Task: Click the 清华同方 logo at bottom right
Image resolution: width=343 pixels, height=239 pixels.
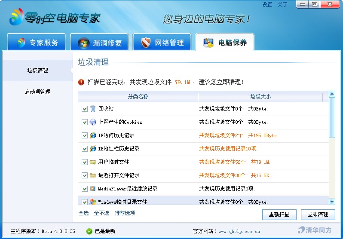Action: pos(315,230)
